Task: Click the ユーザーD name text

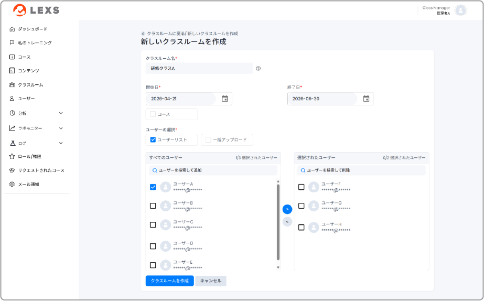Action: (183, 243)
